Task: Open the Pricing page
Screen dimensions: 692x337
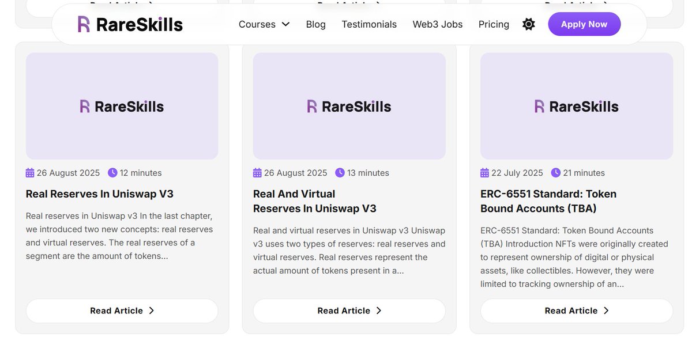Action: point(494,24)
